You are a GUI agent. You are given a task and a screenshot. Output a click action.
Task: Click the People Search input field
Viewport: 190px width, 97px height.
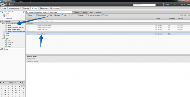point(144,5)
